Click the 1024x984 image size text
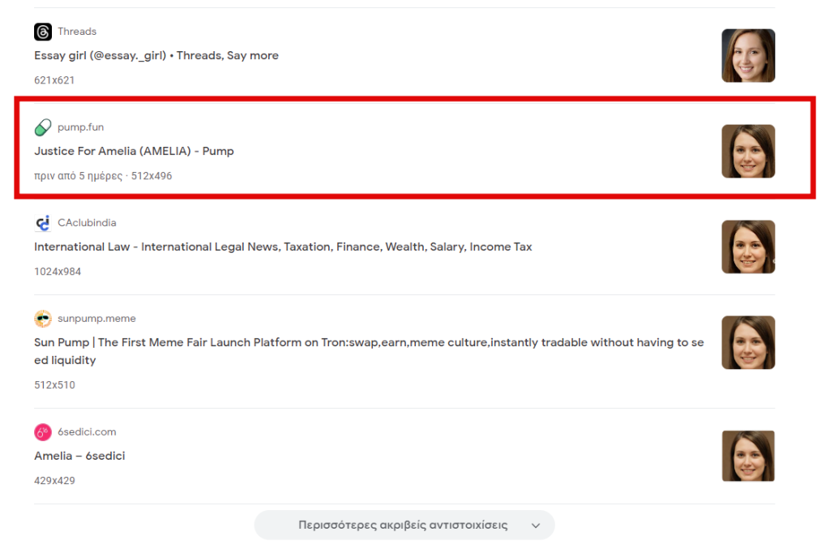 tap(58, 272)
